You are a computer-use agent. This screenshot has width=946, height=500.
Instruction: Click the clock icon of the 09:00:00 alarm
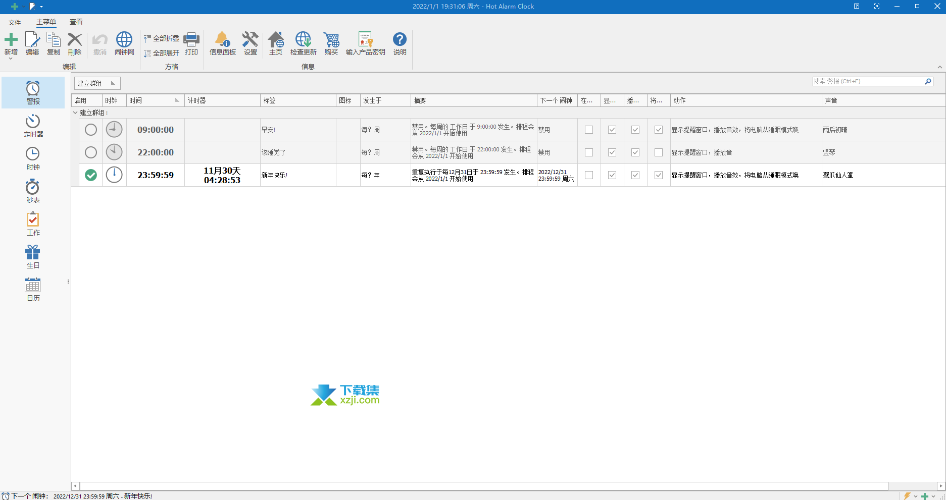coord(114,130)
